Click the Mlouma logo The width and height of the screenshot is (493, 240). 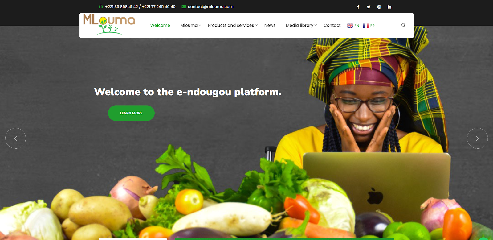109,24
